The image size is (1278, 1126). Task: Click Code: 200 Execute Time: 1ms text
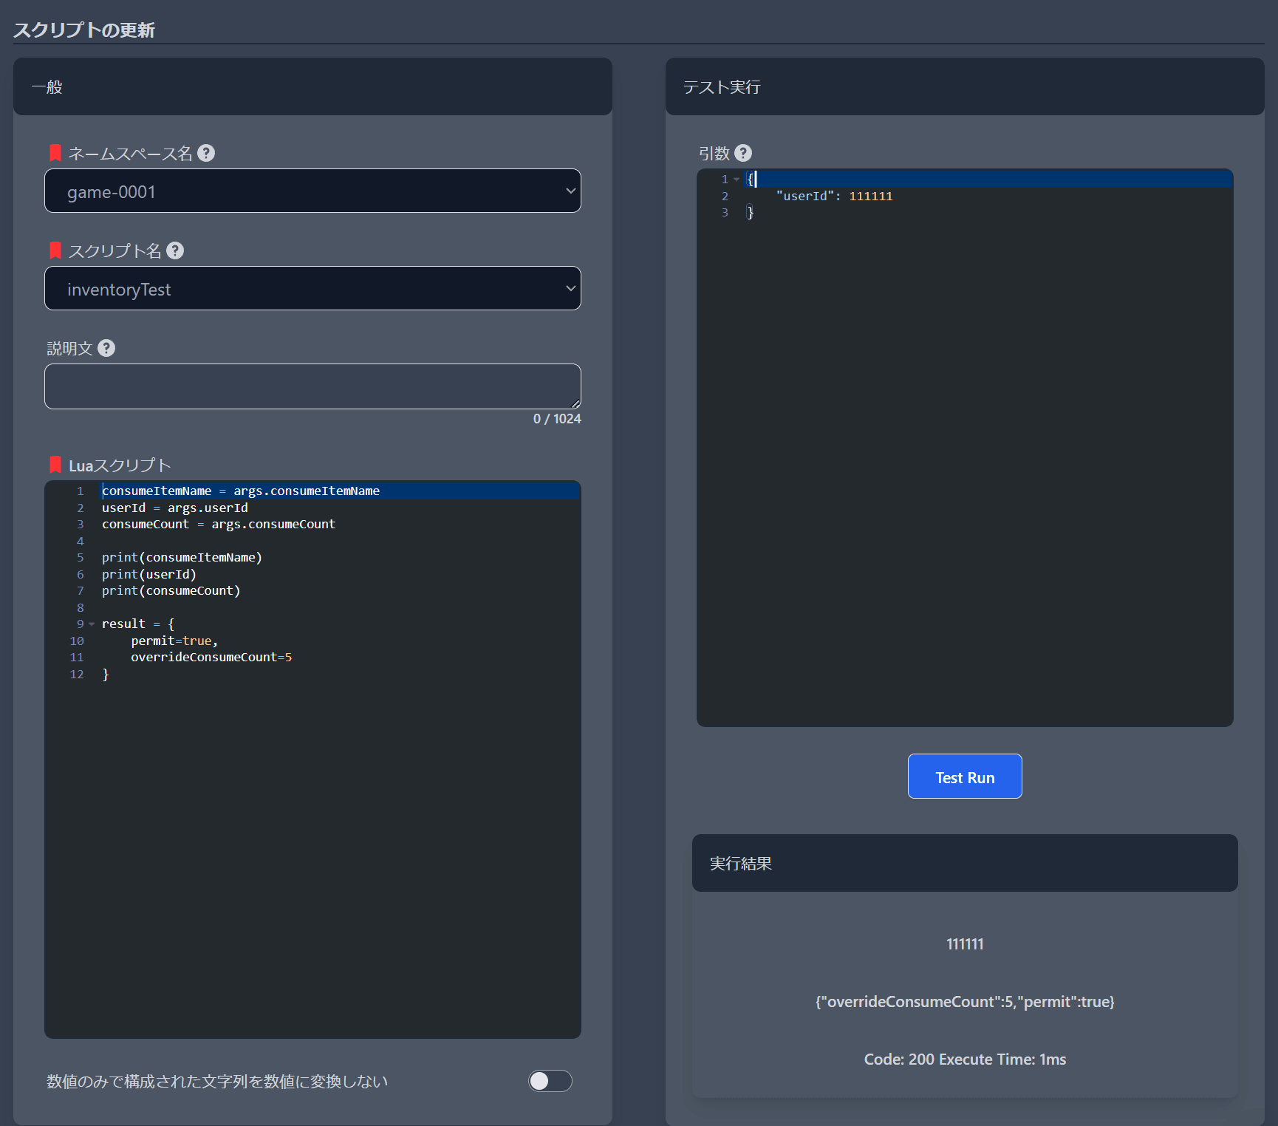tap(965, 1059)
